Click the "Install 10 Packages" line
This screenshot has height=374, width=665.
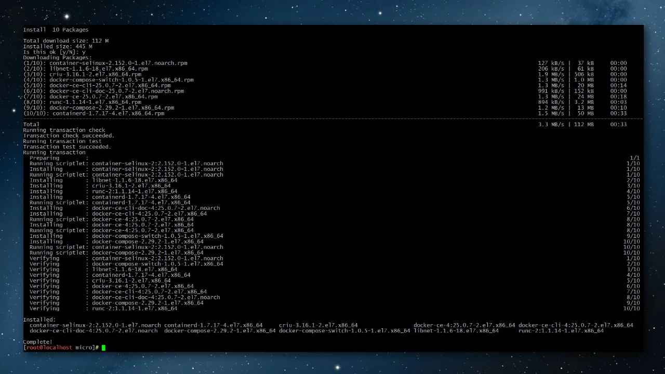point(56,30)
